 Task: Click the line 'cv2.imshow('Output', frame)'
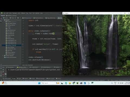(x=45, y=44)
